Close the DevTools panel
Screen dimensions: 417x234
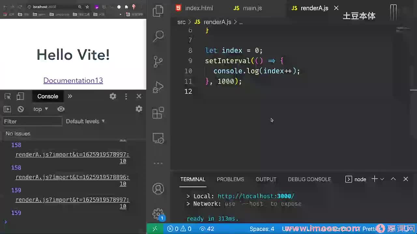point(139,96)
